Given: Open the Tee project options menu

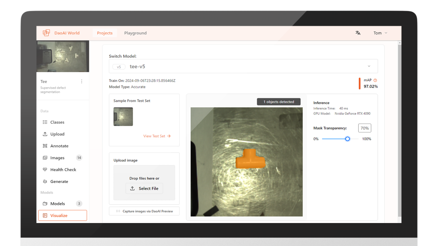Looking at the screenshot, I should [x=81, y=82].
